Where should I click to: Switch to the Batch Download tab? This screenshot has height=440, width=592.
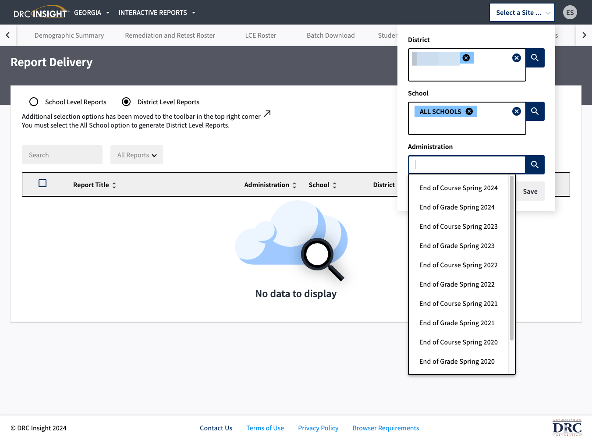[331, 35]
